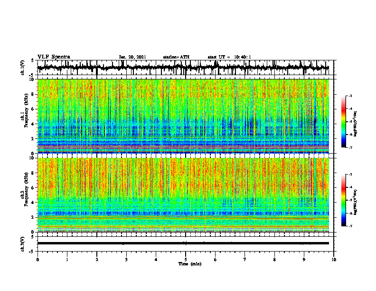Click the "8" tick on ch.2 frequency axis
Viewport: 376px width, 291px height.
click(33, 173)
